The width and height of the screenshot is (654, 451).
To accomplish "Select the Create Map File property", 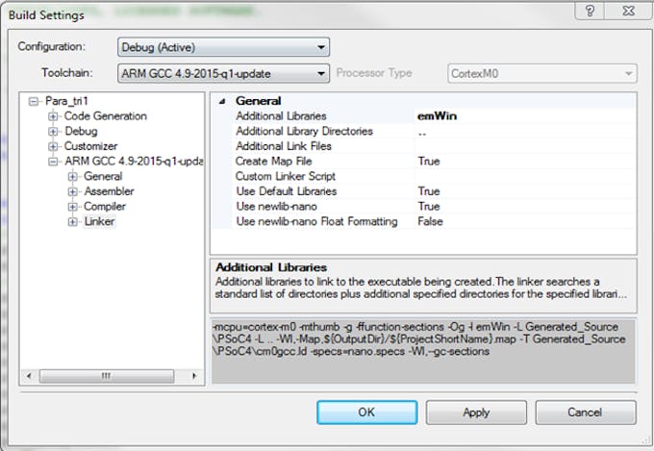I will (273, 161).
